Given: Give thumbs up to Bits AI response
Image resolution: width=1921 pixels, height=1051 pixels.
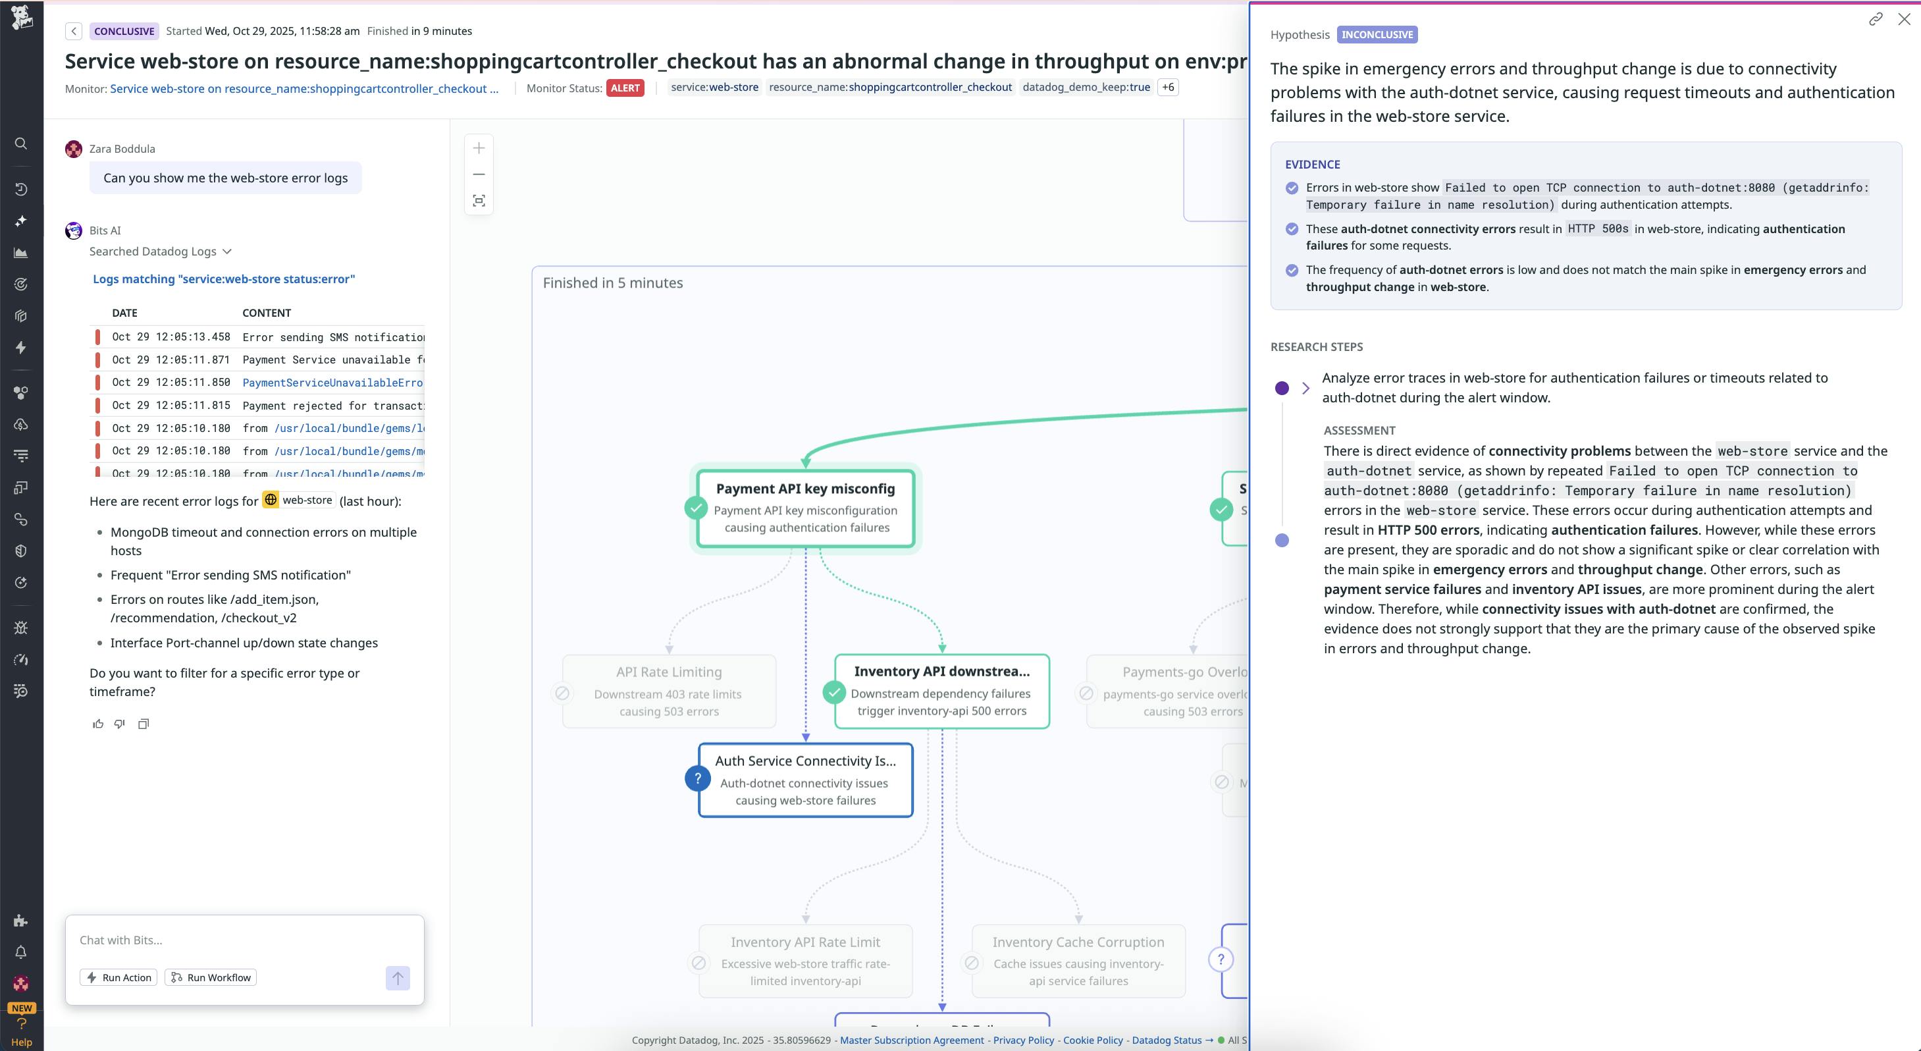Looking at the screenshot, I should (97, 724).
